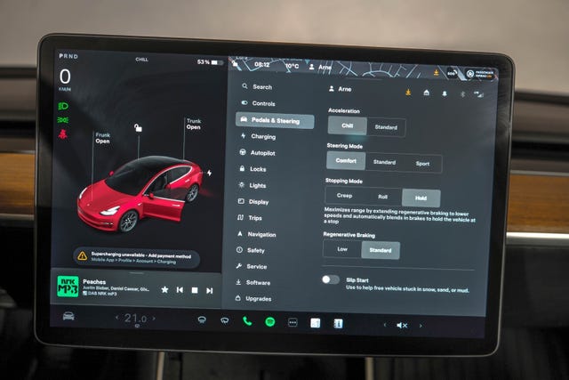This screenshot has height=380, width=569.
Task: Turn on the front windshield defroster
Action: (202, 320)
